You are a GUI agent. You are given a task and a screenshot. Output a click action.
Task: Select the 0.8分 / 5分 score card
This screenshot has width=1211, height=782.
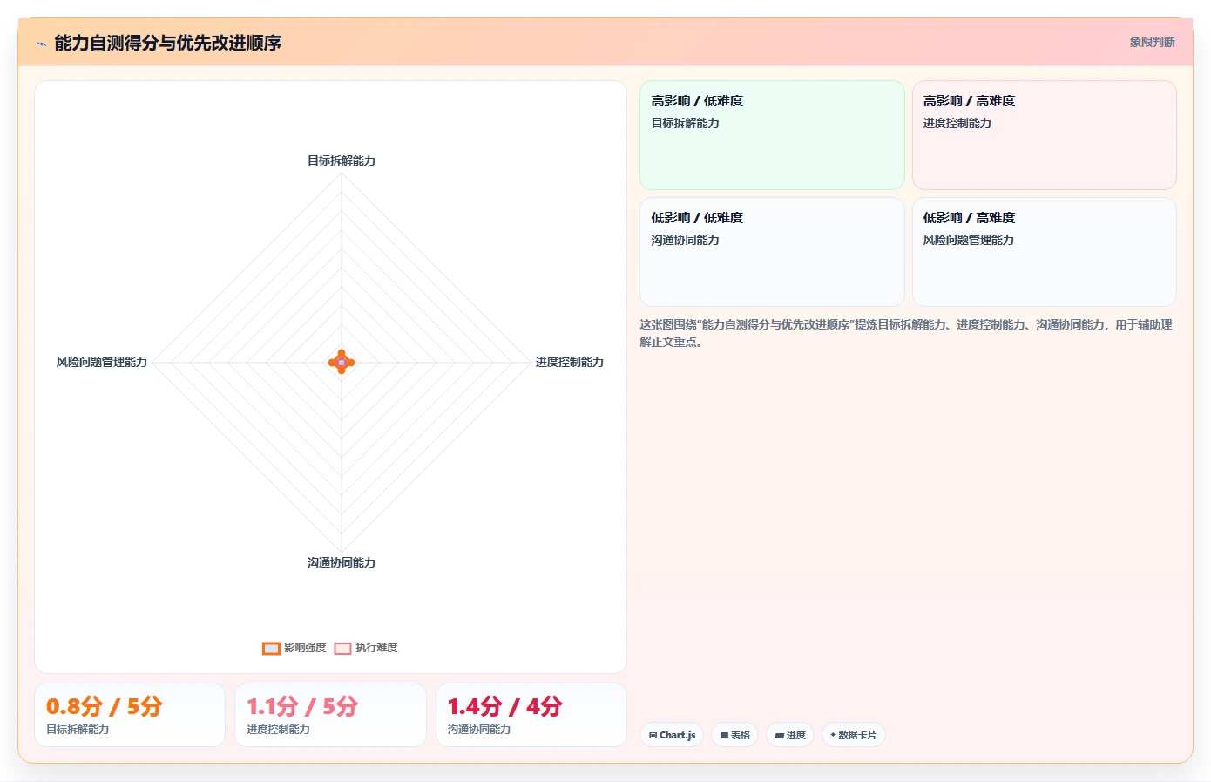(x=130, y=715)
